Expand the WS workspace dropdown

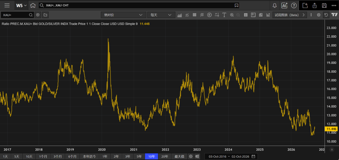[22, 5]
